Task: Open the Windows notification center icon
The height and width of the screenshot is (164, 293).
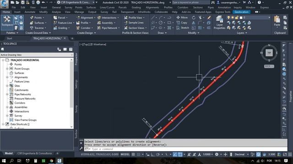Action: pyautogui.click(x=286, y=161)
